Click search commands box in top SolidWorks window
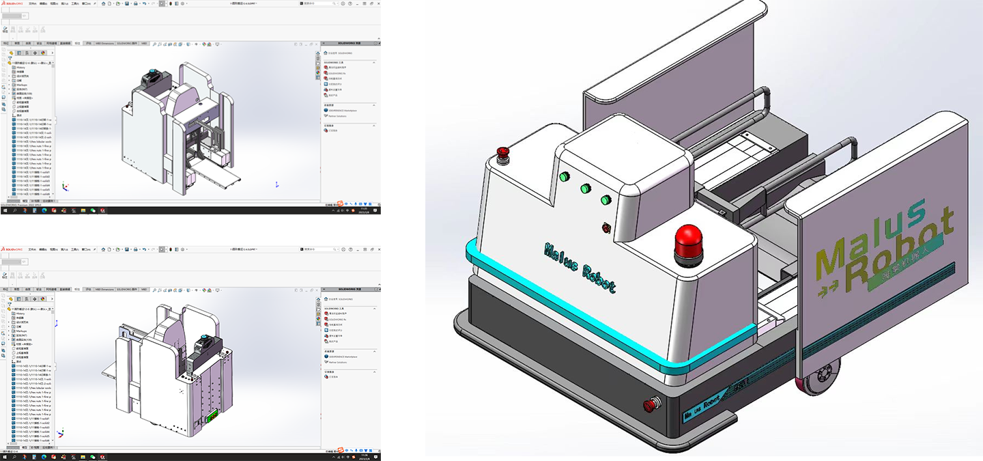 click(x=319, y=3)
